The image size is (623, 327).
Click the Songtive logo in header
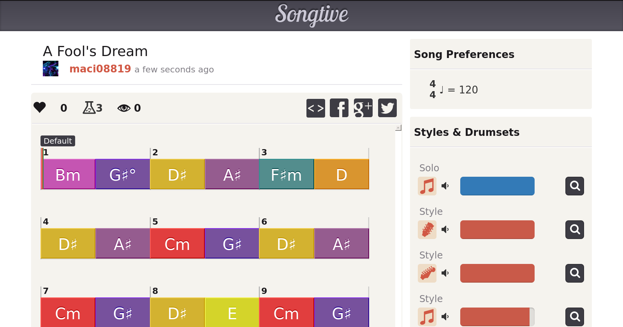coord(311,15)
